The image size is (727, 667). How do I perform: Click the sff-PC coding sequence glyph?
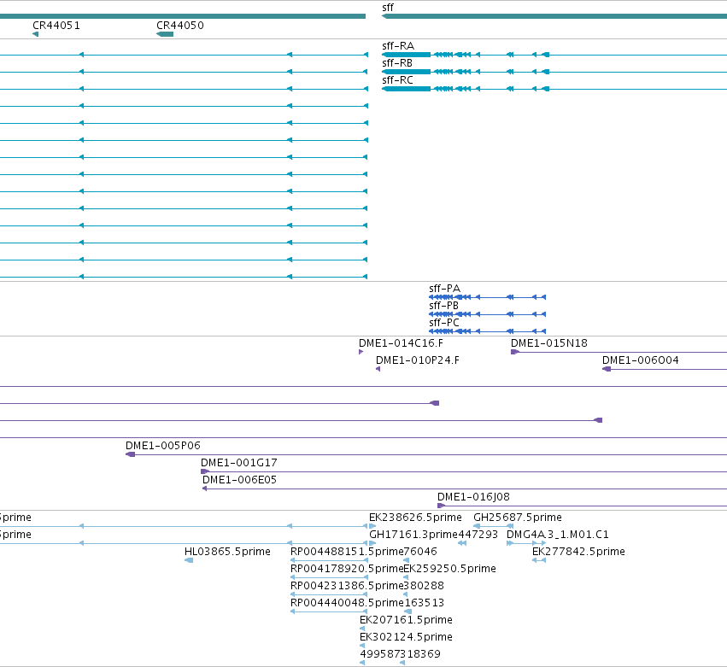click(487, 331)
